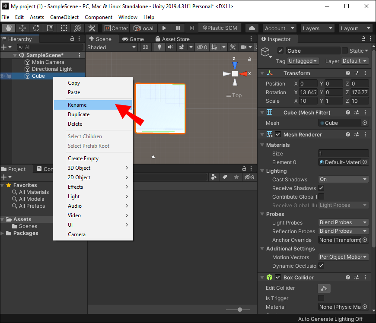376x323 pixels.
Task: Click the cloud services icon
Action: [252, 28]
